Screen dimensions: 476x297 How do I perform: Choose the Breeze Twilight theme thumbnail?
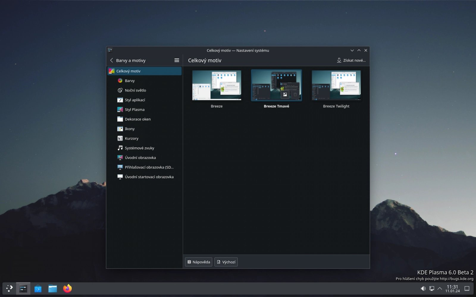tap(336, 85)
